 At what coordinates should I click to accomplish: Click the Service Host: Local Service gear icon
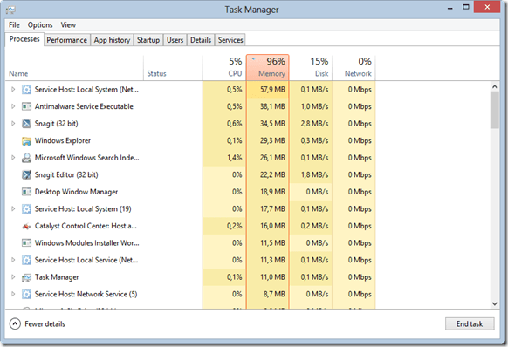(x=26, y=260)
